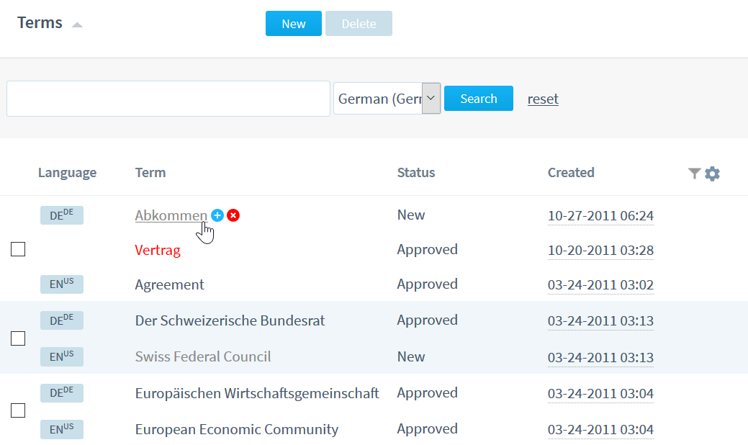Viewport: 748px width, 445px height.
Task: Click the DE badge for Der Schweizerische Bundesrat
Action: coord(62,320)
